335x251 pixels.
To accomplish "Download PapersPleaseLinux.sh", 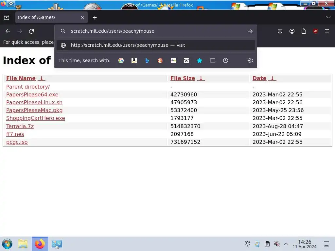I will click(x=34, y=102).
